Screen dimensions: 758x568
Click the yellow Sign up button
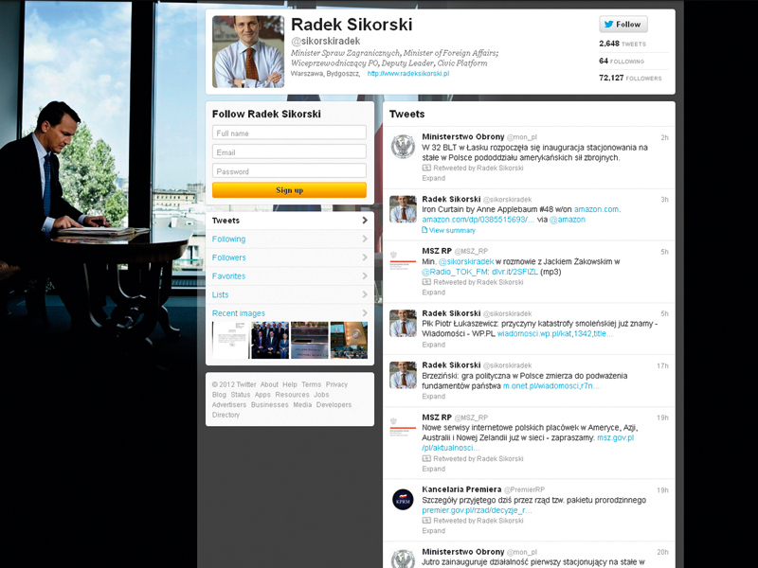coord(289,190)
